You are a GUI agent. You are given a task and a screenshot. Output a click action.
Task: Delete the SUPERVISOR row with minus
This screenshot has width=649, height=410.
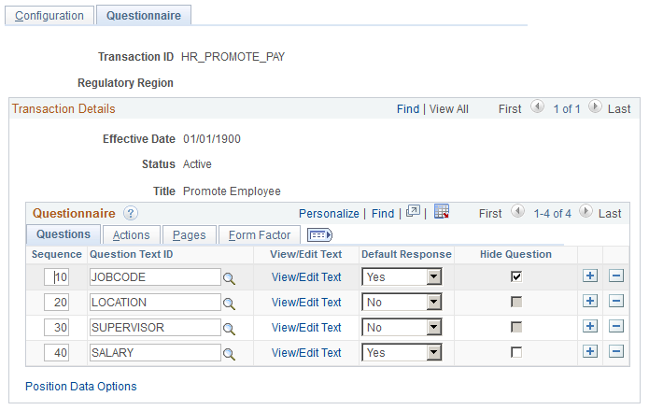[616, 326]
